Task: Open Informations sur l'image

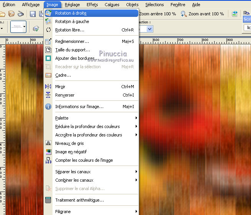Action: pos(92,107)
